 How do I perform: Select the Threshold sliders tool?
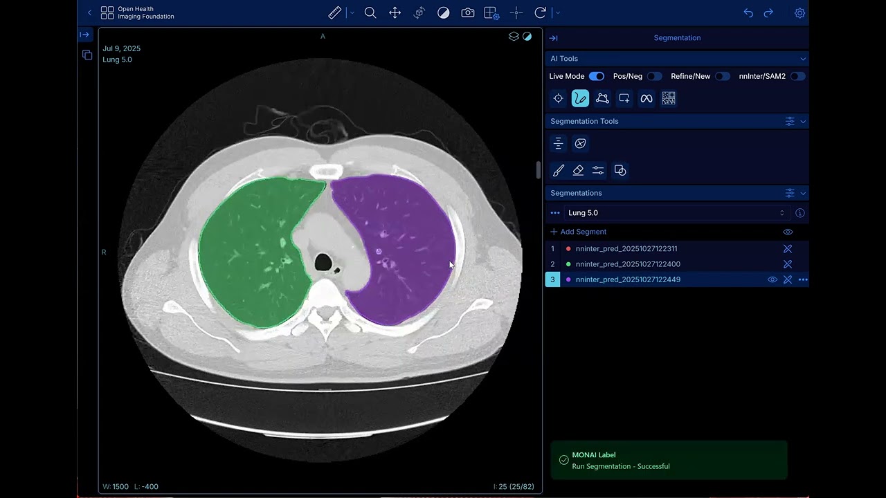click(x=598, y=170)
